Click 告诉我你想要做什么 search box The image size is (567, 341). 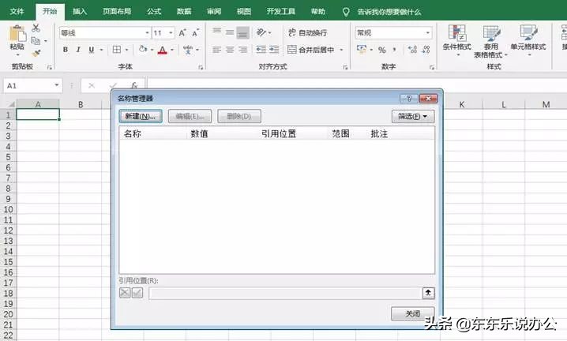pos(389,12)
